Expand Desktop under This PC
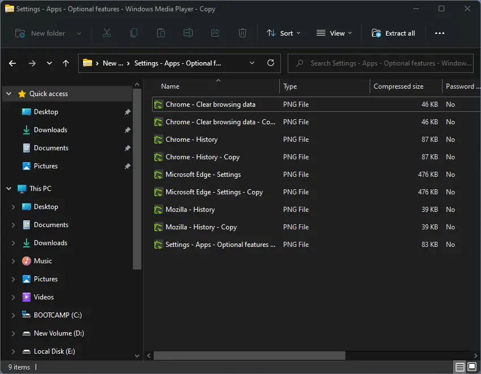Image resolution: width=481 pixels, height=374 pixels. tap(13, 207)
